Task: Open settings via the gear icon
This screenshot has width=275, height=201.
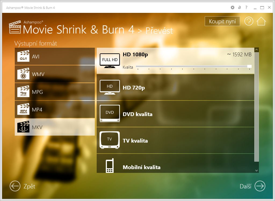Action: pyautogui.click(x=232, y=8)
